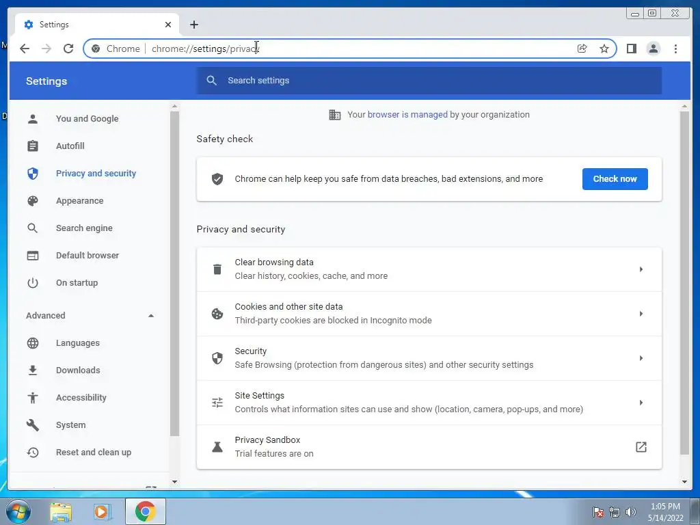Expand Cookies and other site data arrow

coord(641,314)
